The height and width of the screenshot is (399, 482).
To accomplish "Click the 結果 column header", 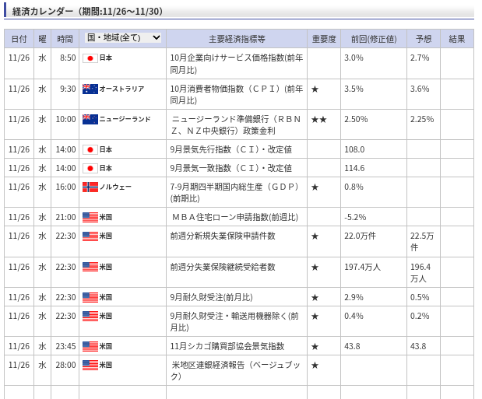I will pyautogui.click(x=457, y=39).
